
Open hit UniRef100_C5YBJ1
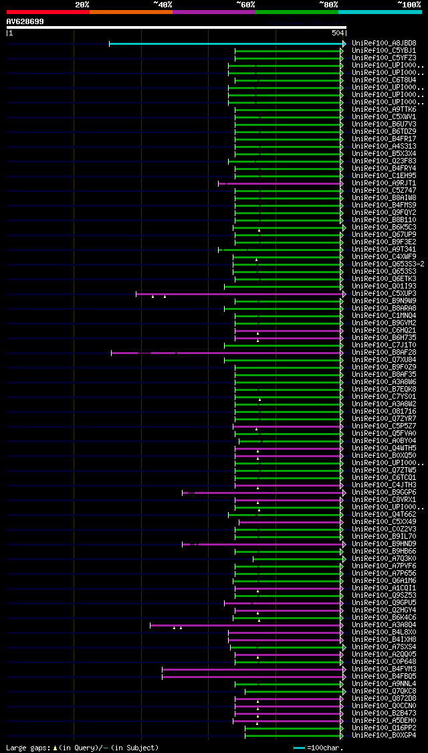384,50
